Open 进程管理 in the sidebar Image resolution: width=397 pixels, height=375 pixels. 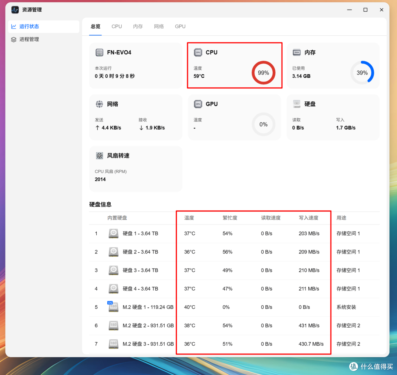pos(43,39)
